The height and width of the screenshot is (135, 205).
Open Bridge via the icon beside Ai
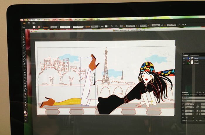click(29, 23)
